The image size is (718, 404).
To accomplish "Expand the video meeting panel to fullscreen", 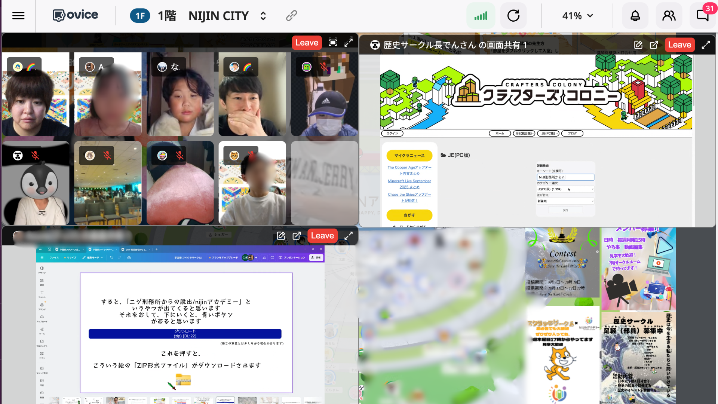I will (349, 43).
